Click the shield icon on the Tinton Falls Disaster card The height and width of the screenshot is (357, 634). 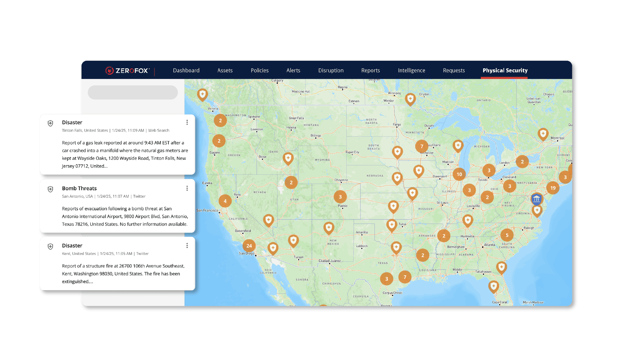click(x=50, y=123)
